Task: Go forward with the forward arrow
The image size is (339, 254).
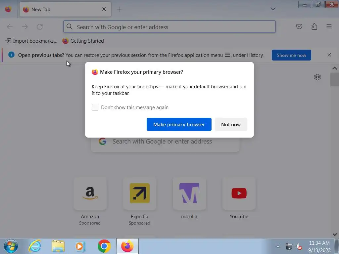Action: pos(25,27)
